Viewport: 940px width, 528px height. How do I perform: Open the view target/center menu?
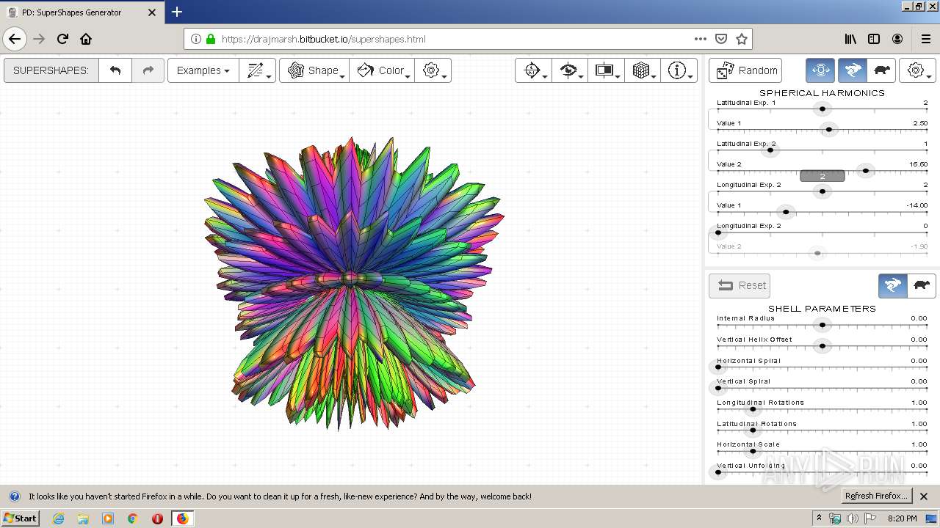point(533,70)
